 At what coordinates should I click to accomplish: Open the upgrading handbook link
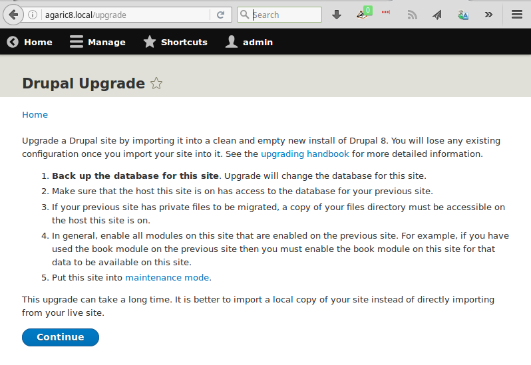(x=305, y=154)
